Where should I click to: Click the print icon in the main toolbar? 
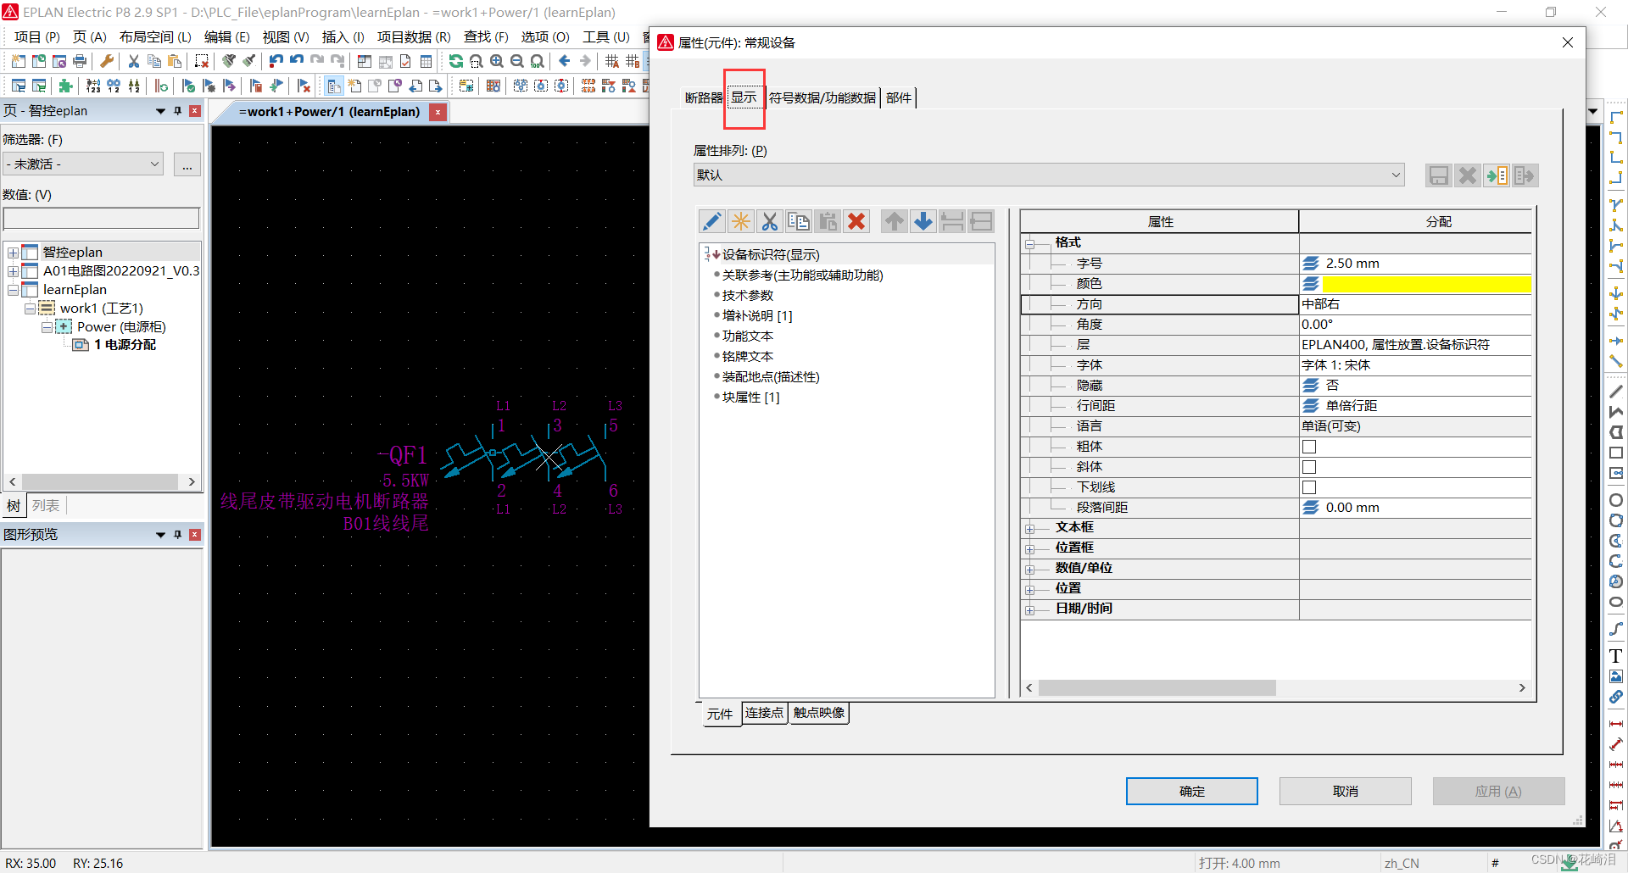click(80, 61)
